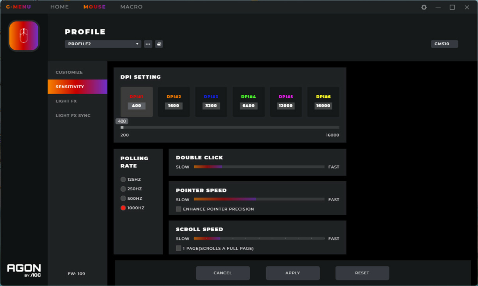478x286 pixels.
Task: Switch to the MACRO tab
Action: click(131, 7)
